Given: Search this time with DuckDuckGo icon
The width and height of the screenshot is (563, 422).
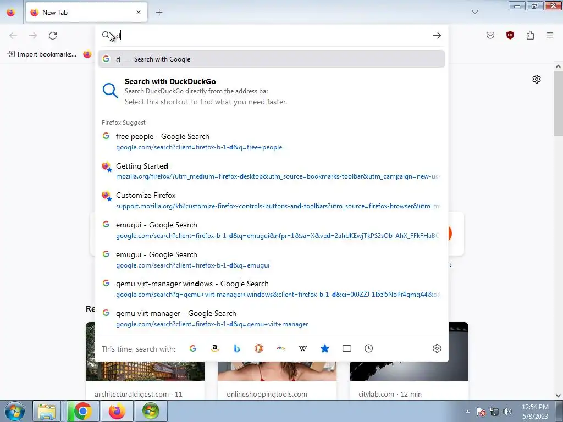Looking at the screenshot, I should coord(259,348).
